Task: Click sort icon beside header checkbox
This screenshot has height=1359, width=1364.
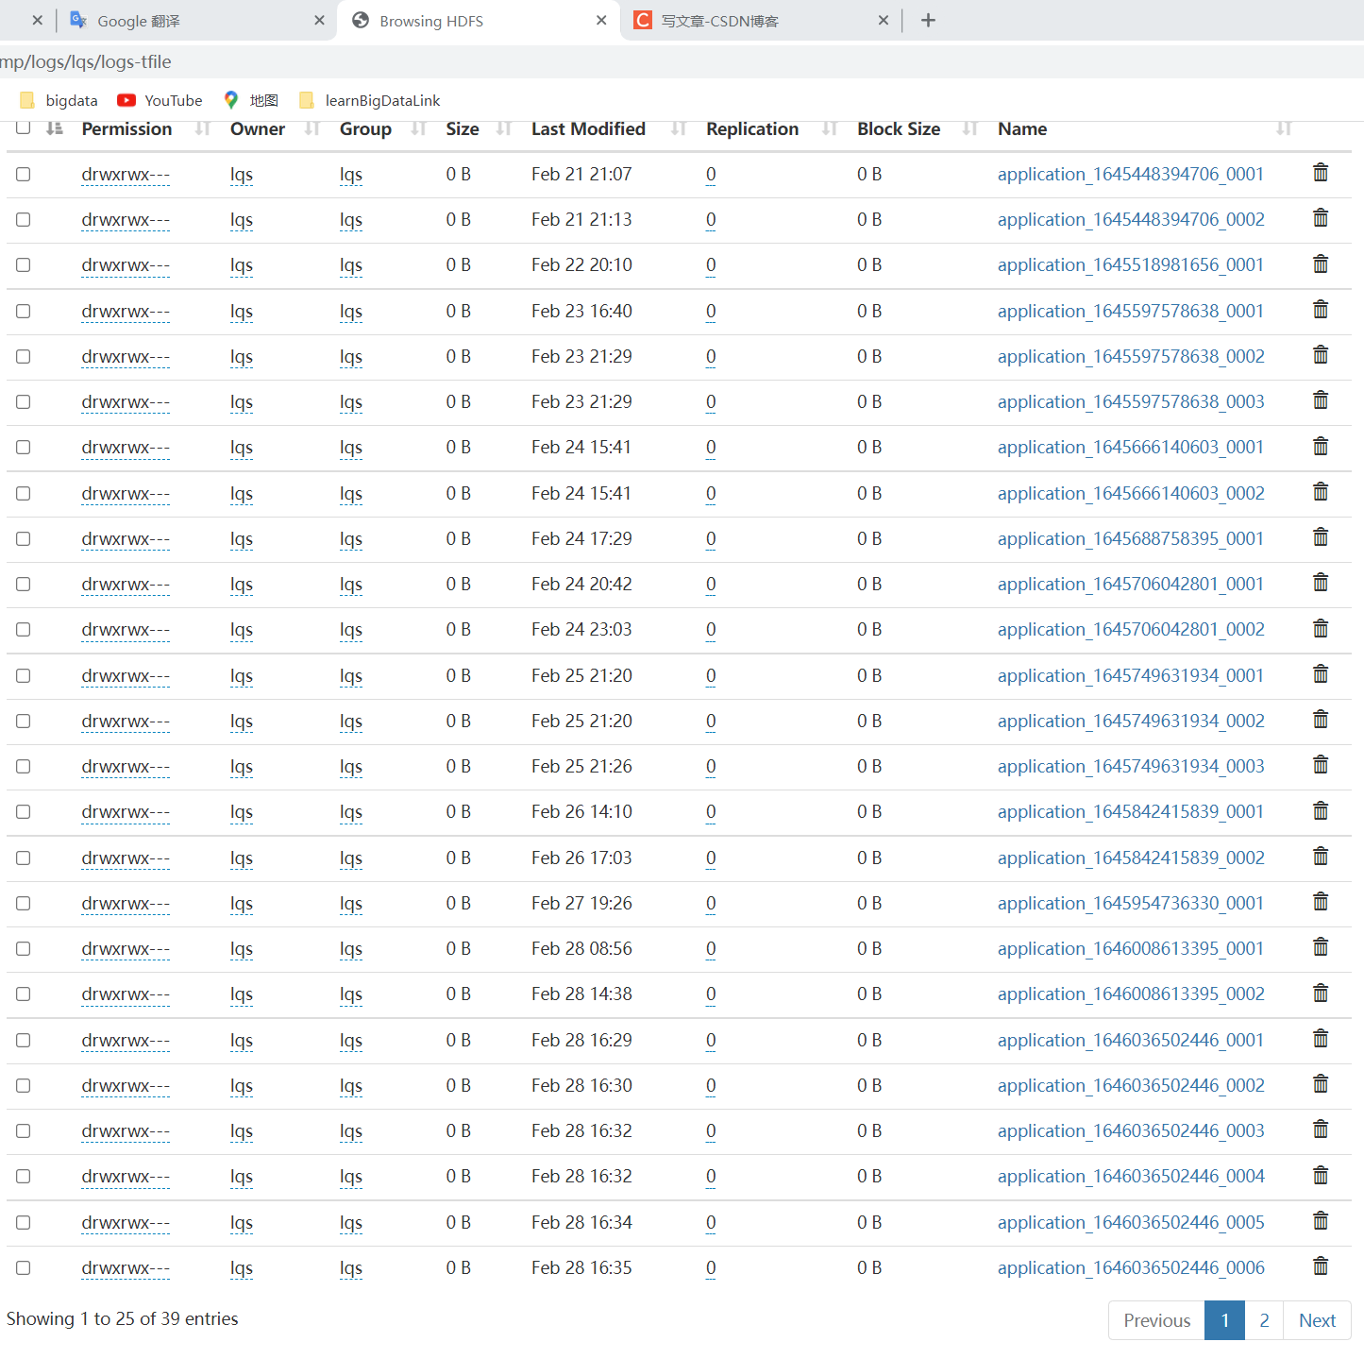Action: tap(55, 127)
